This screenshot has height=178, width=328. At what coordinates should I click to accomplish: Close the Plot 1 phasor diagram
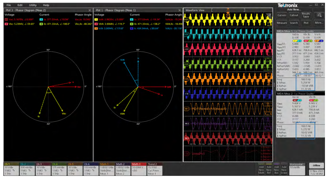180,10
